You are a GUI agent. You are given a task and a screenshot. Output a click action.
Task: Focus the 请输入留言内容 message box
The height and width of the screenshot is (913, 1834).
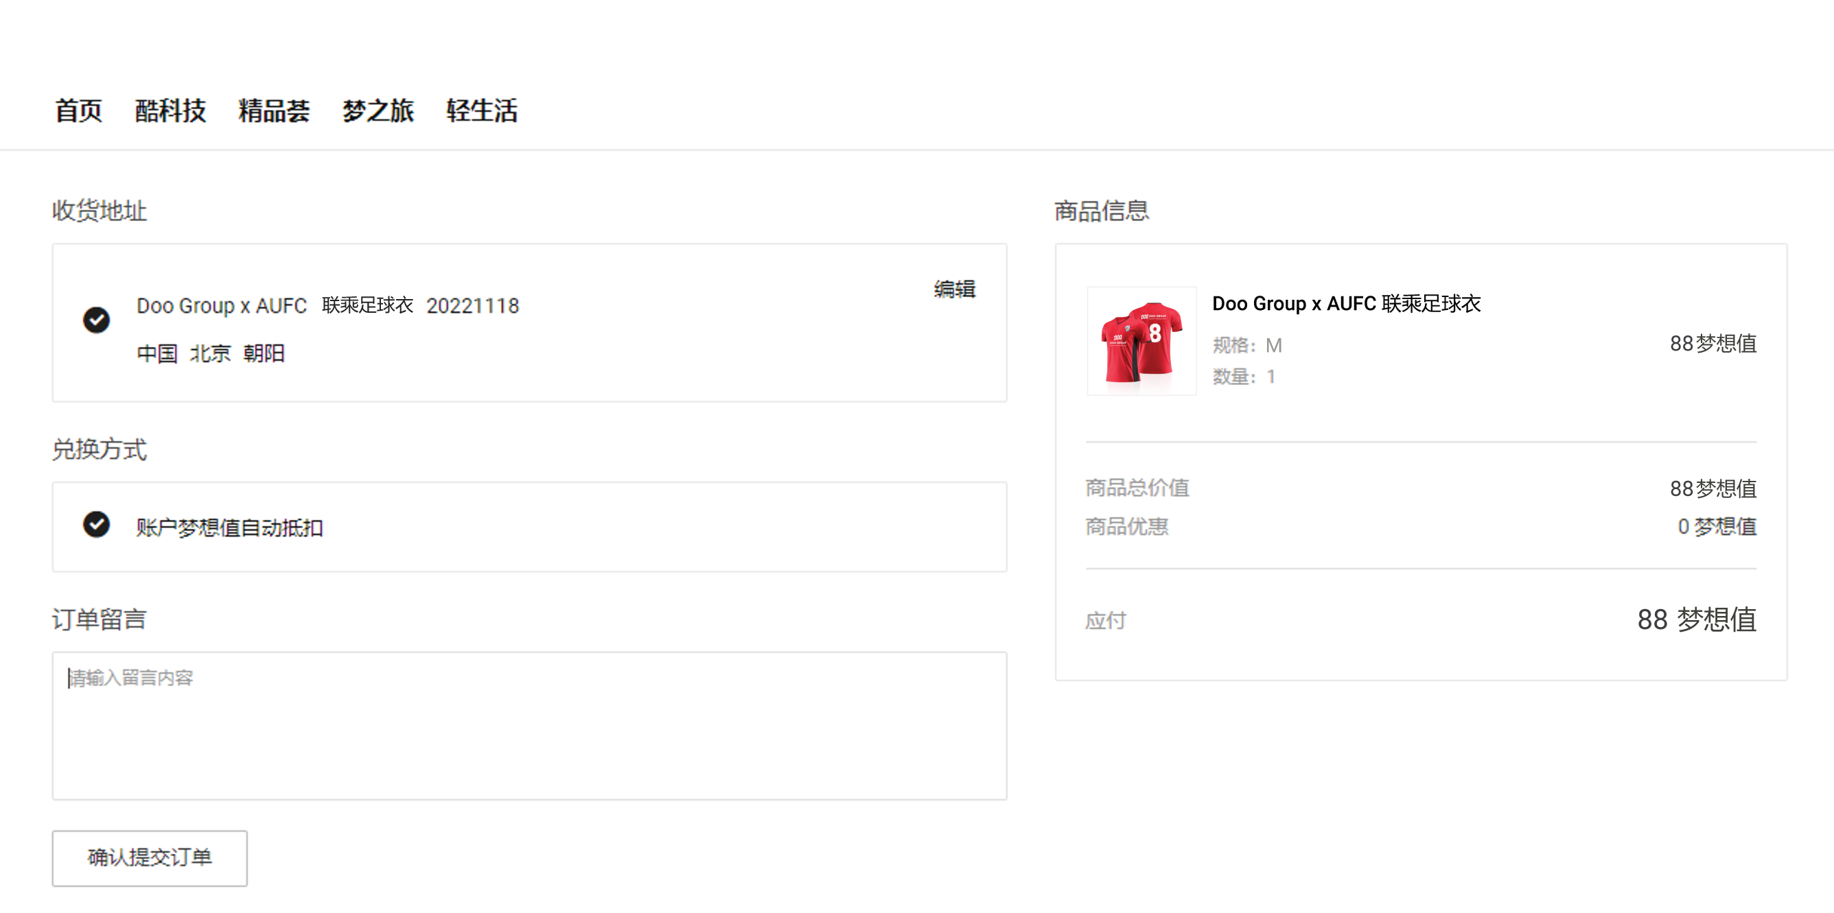(529, 725)
